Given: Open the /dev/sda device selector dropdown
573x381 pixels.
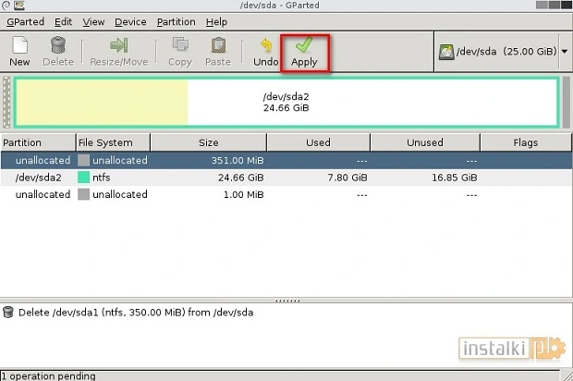Looking at the screenshot, I should (504, 51).
